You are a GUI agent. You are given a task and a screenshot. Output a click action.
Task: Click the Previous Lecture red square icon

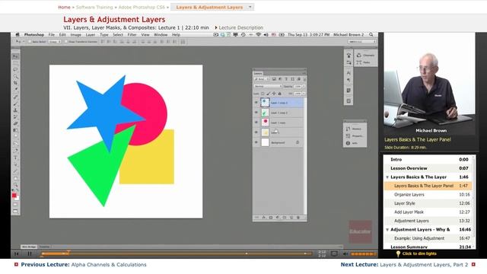[x=16, y=264]
